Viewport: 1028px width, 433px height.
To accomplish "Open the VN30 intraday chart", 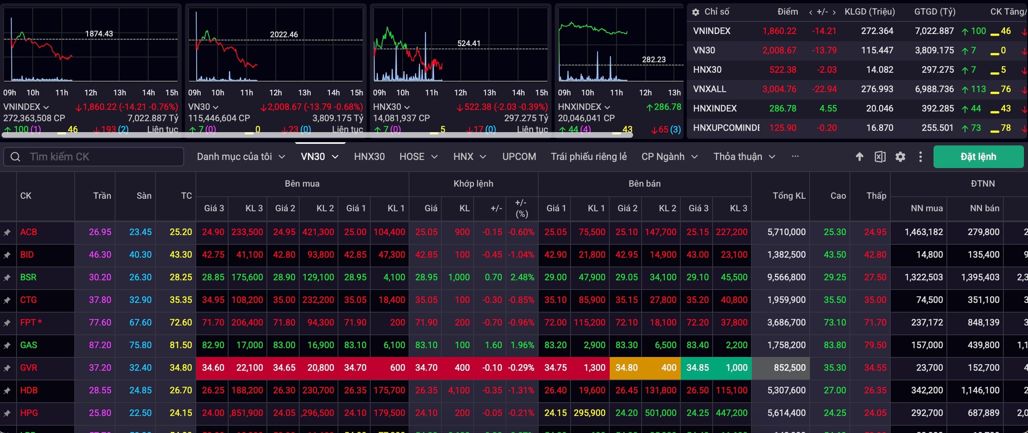I will [276, 44].
